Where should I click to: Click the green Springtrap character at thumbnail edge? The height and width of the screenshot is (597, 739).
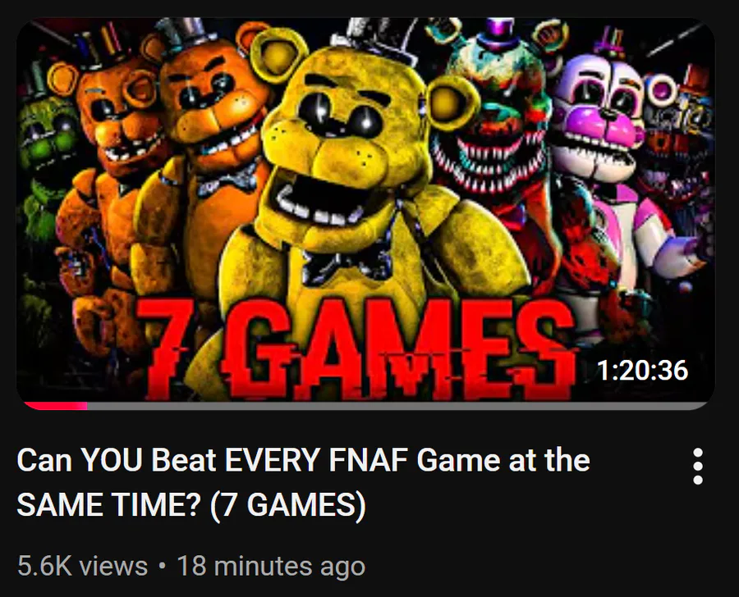pyautogui.click(x=45, y=155)
